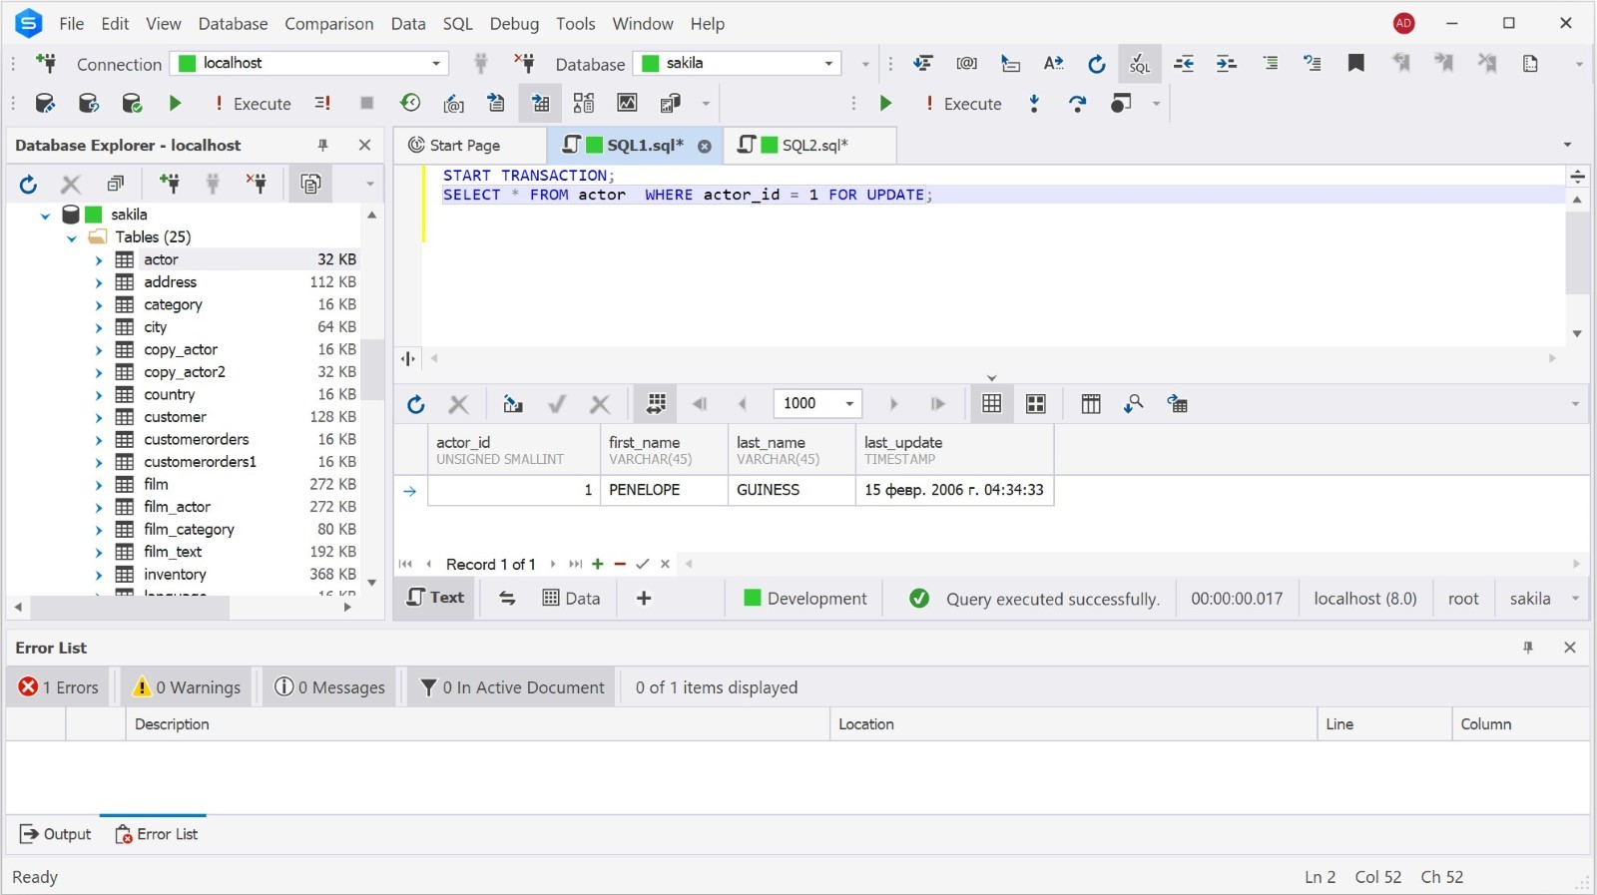1597x895 pixels.
Task: Click the Step Over debug icon
Action: [1077, 103]
